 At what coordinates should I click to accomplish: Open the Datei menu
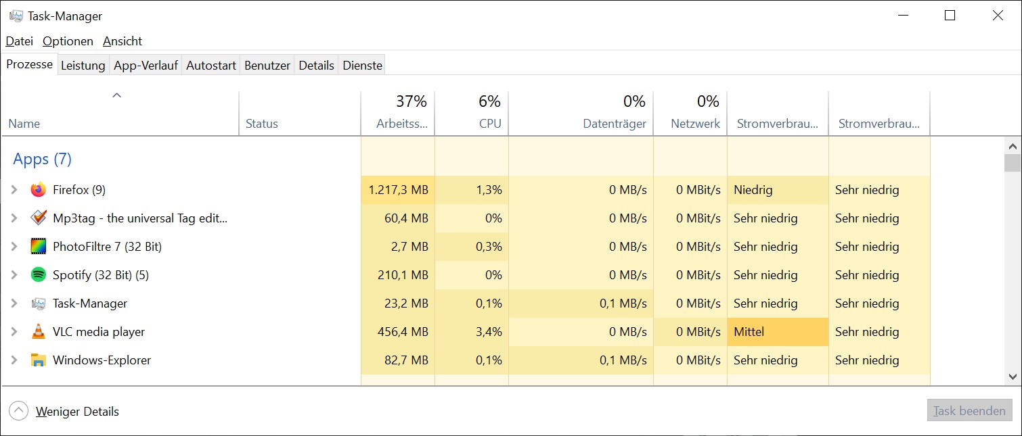pyautogui.click(x=19, y=41)
